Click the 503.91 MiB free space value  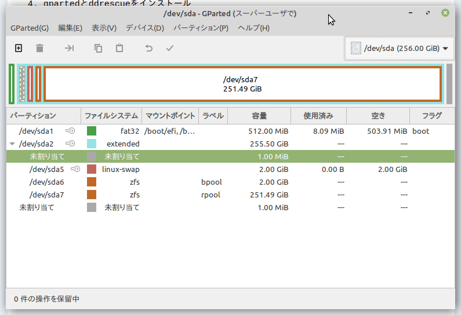point(387,131)
